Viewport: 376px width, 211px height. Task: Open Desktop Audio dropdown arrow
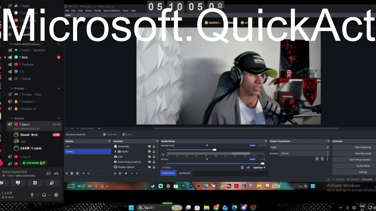[207, 145]
